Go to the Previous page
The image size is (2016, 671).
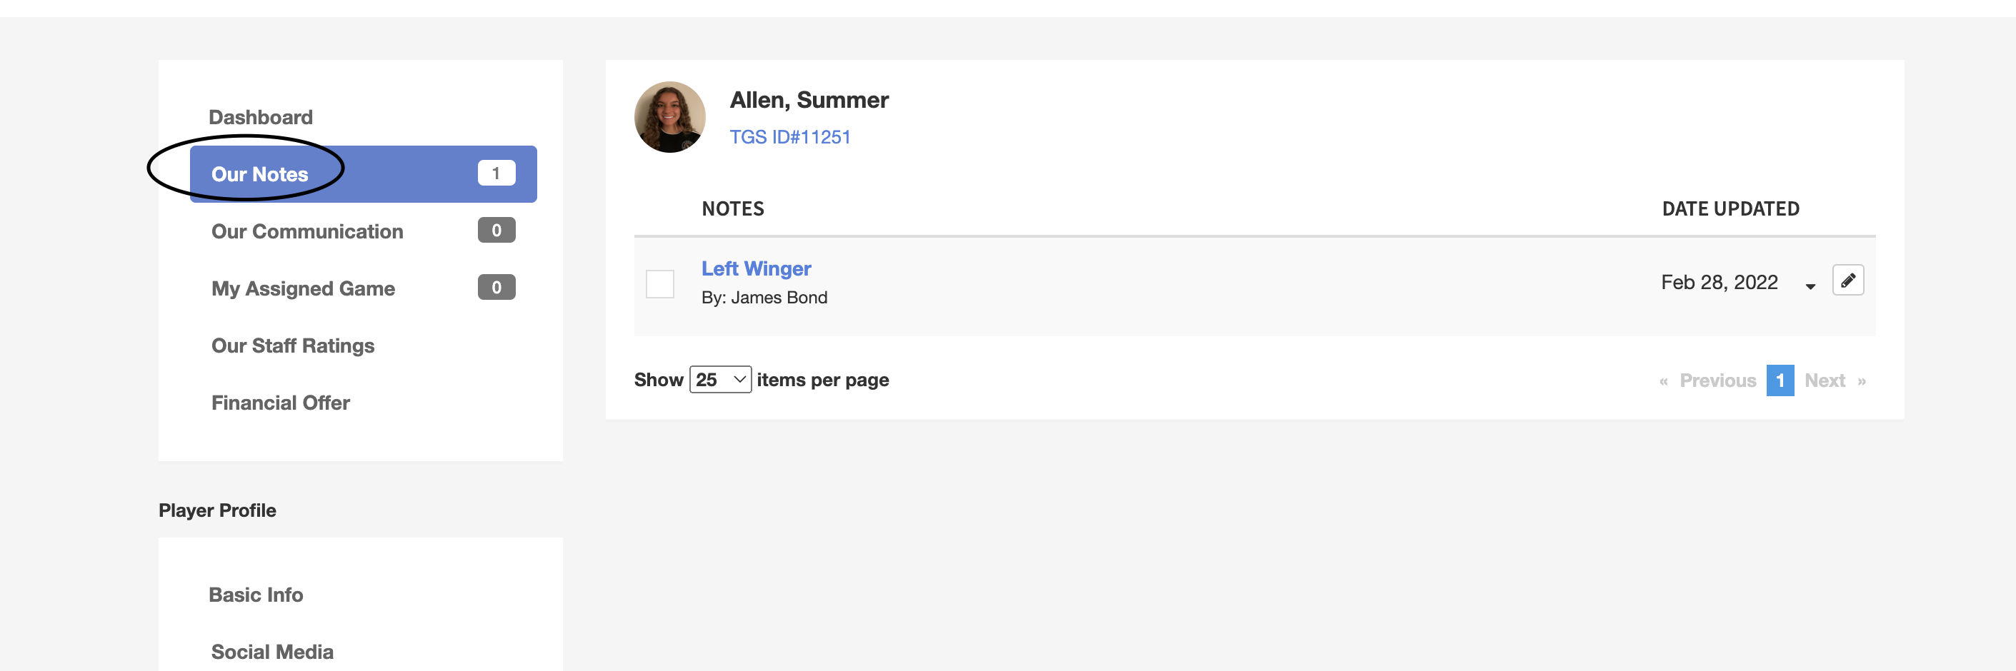[x=1717, y=380]
